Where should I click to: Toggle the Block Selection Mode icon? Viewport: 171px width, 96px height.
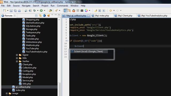(100, 11)
